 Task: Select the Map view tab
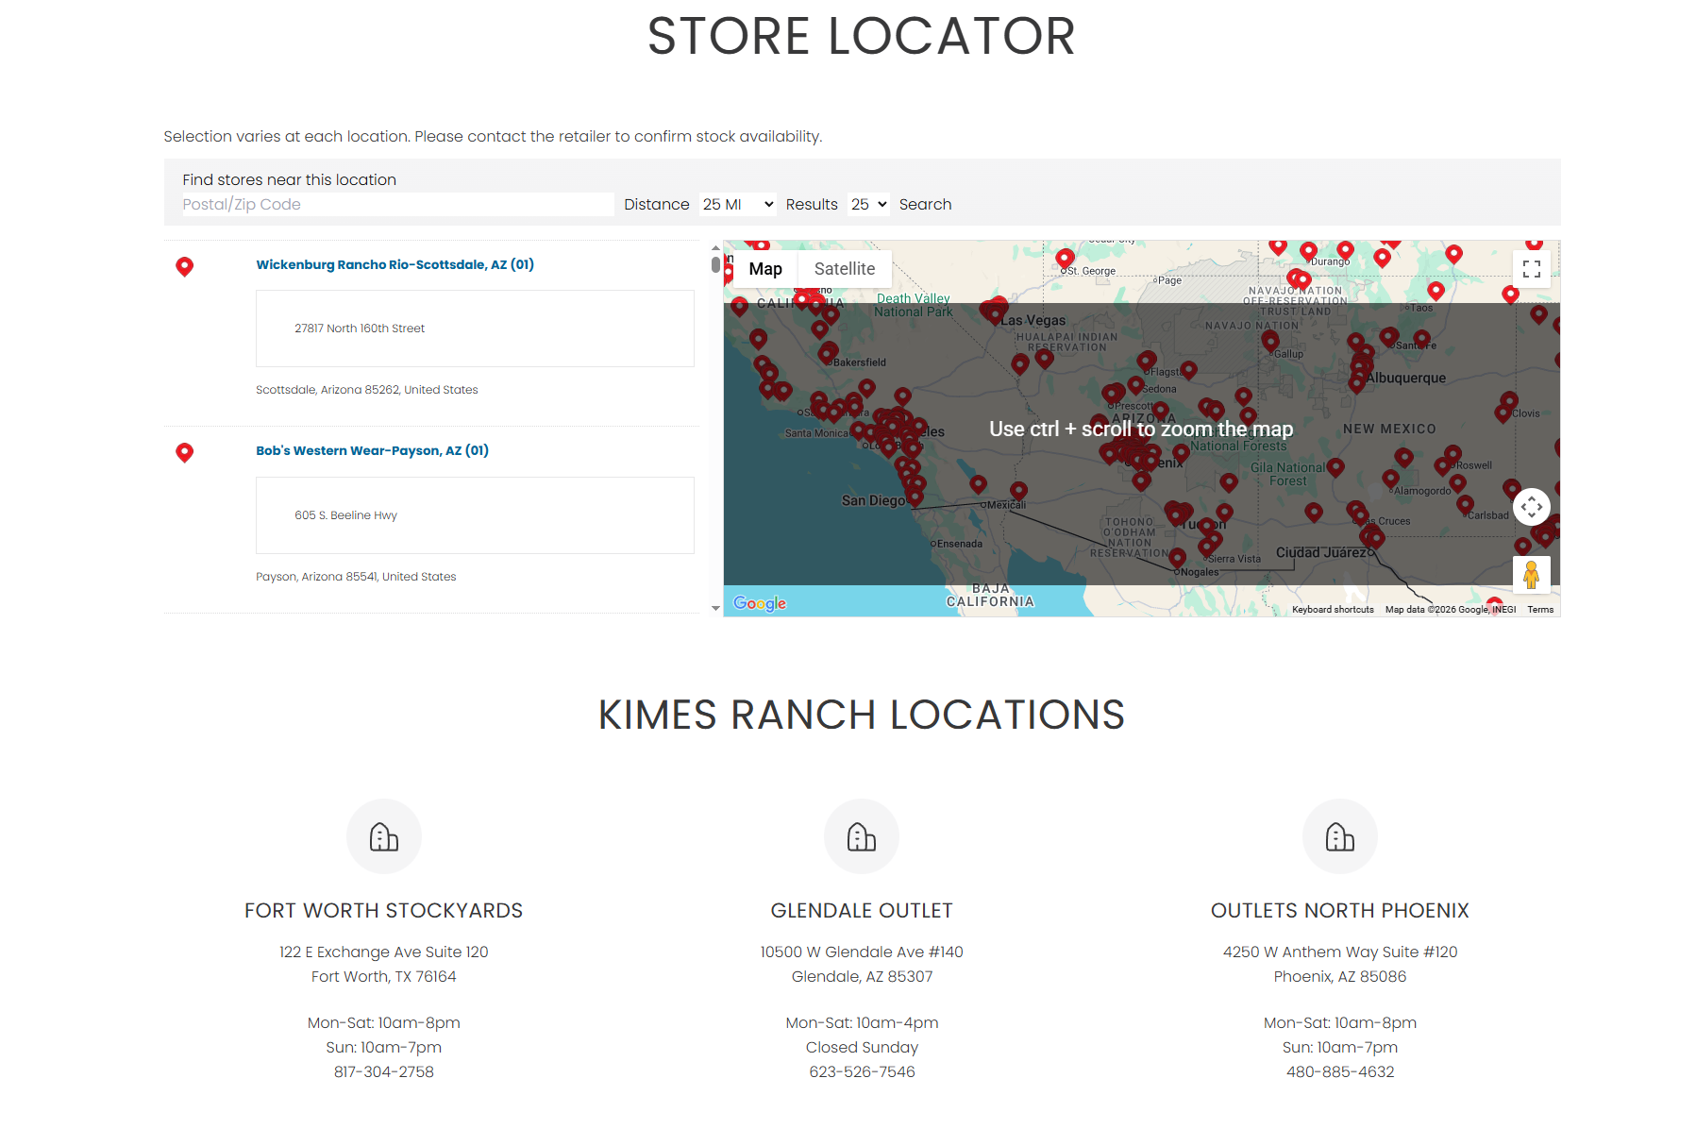click(764, 269)
